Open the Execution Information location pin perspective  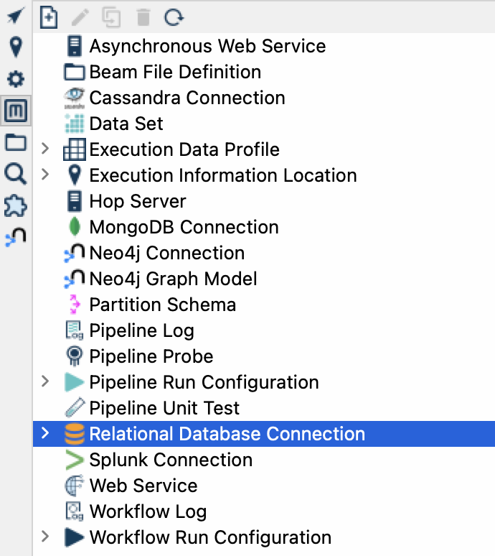pos(16,47)
